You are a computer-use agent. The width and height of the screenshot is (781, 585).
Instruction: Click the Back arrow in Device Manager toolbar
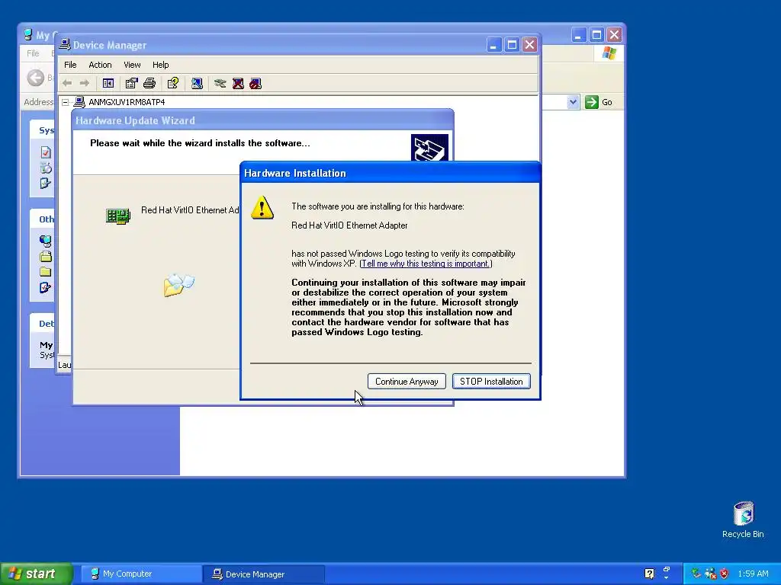coord(67,83)
